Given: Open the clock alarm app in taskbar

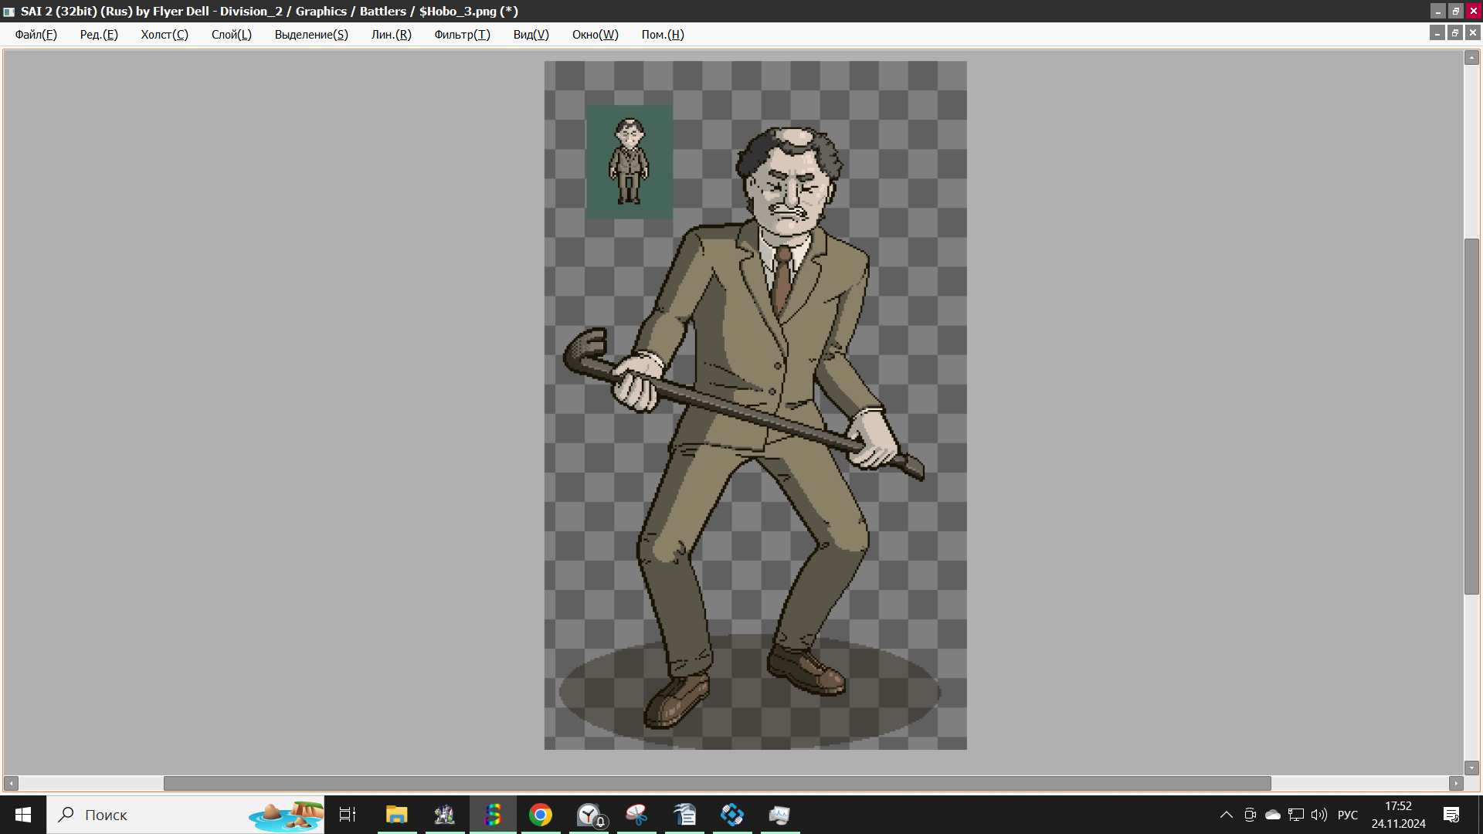Looking at the screenshot, I should pyautogui.click(x=589, y=815).
